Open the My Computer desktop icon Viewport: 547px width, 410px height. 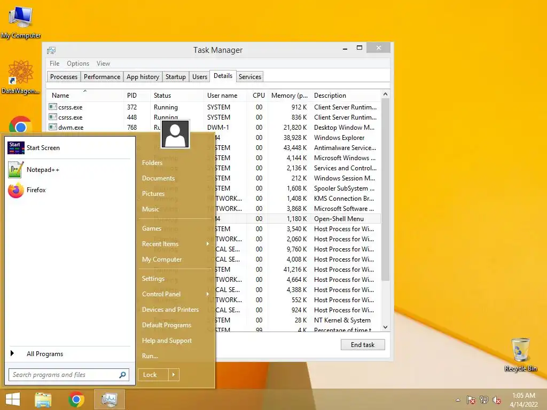(x=21, y=21)
